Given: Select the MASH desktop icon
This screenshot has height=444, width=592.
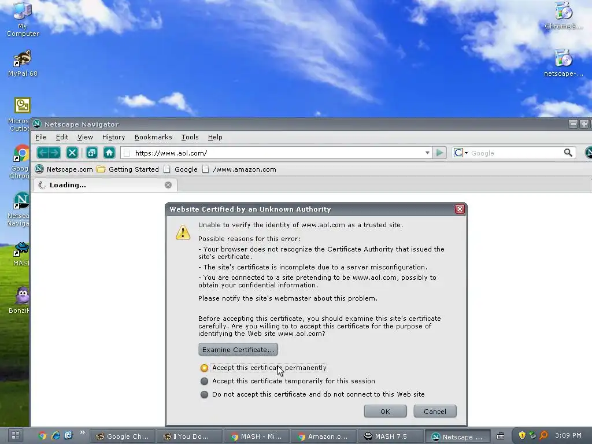Looking at the screenshot, I should click(x=21, y=254).
